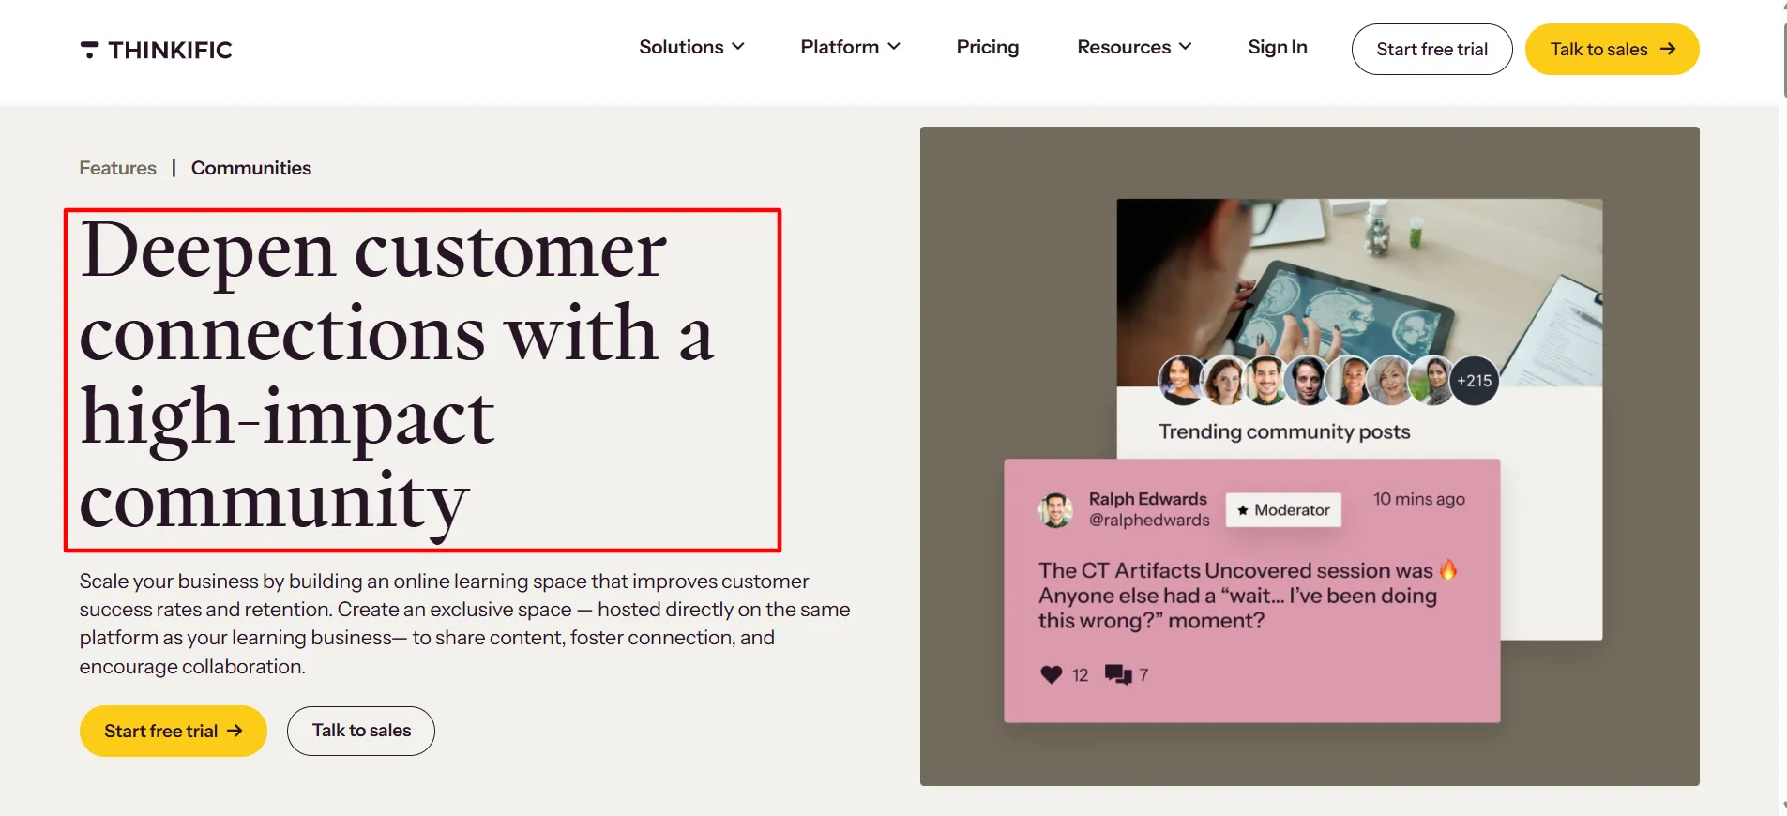Click Ralph Edwards' profile avatar

point(1056,510)
